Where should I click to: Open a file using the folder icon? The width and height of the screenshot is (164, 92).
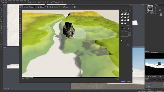[x=4, y=2]
